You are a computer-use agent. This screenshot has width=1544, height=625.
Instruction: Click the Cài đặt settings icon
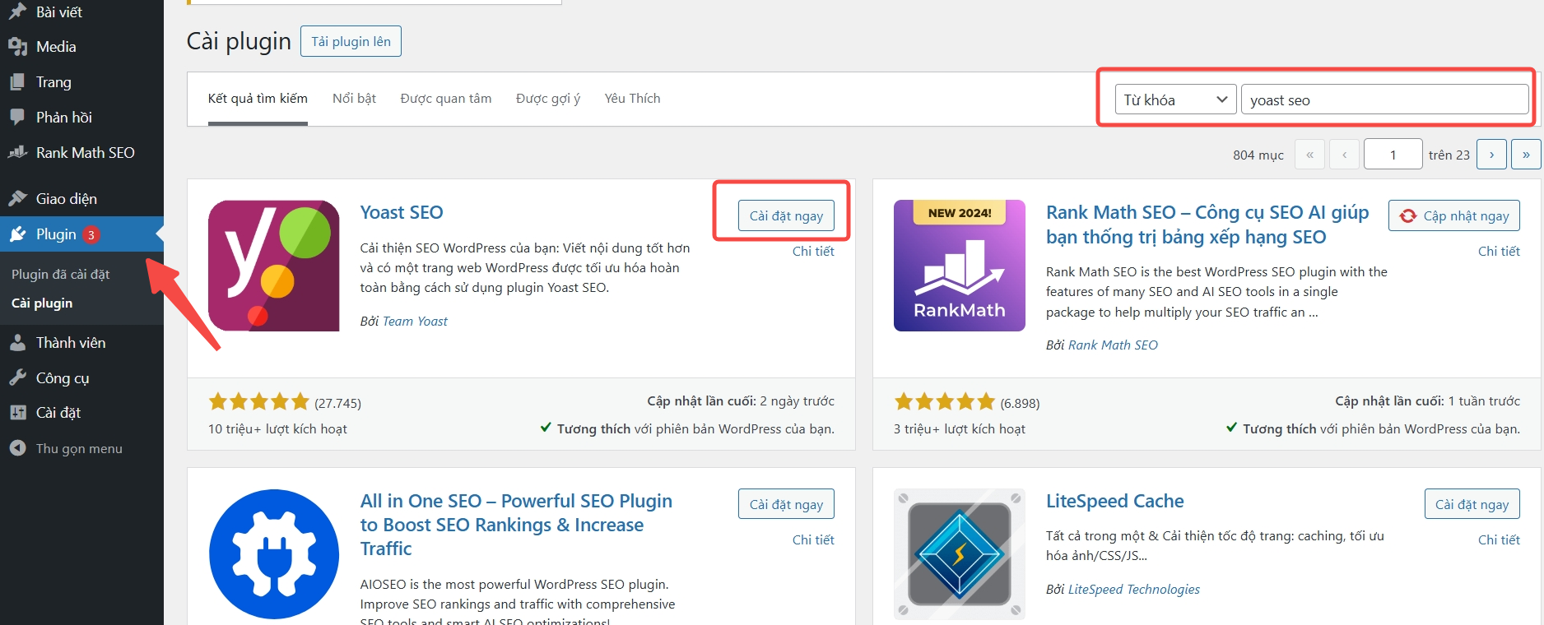tap(17, 413)
